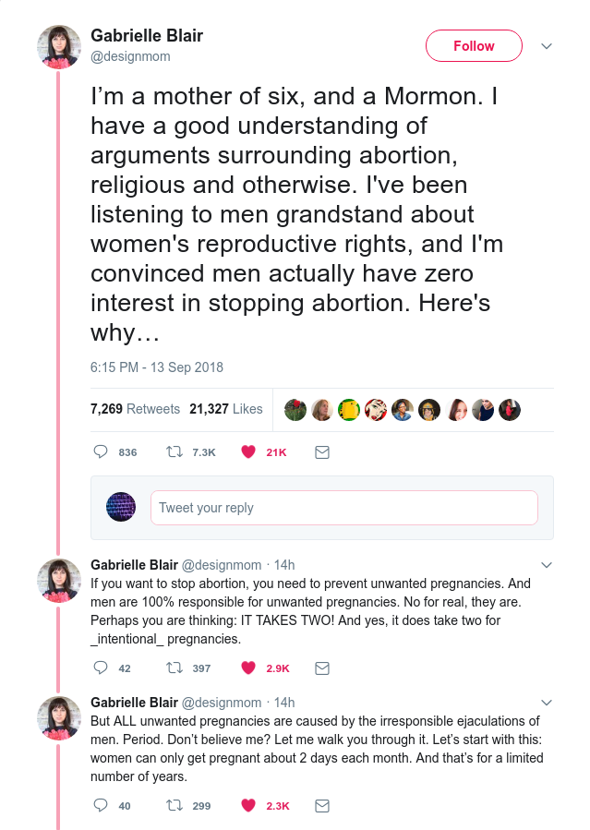This screenshot has width=590, height=830.
Task: View the 7,269 Retweets list
Action: (135, 409)
